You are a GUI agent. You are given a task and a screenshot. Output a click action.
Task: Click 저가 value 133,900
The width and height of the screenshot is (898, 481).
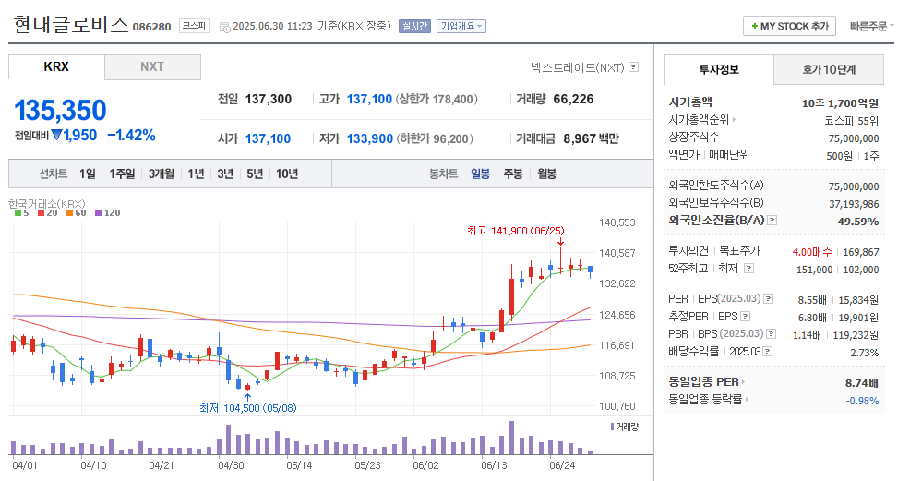point(370,138)
